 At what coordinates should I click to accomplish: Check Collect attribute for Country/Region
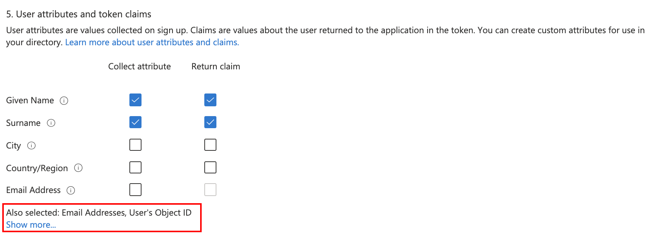[135, 167]
